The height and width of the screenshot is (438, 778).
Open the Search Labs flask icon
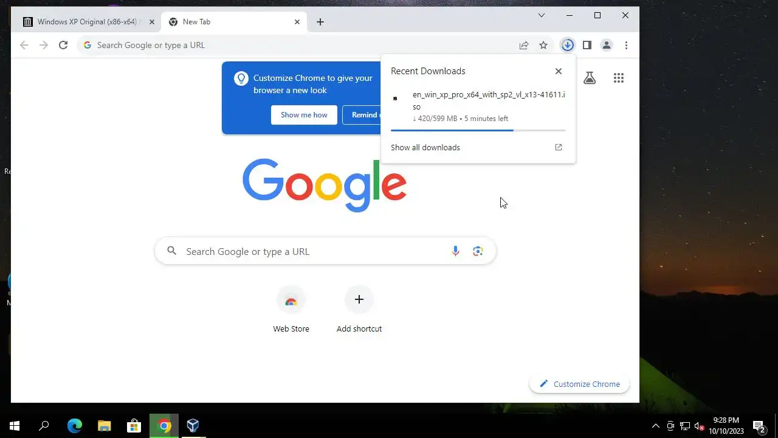[590, 78]
